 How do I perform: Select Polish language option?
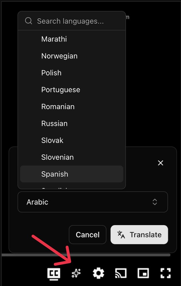[x=72, y=73]
